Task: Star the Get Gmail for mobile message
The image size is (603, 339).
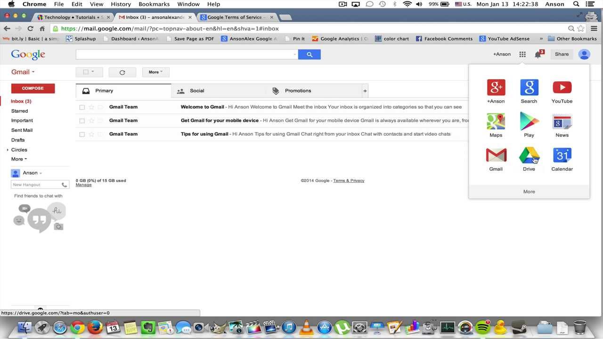Action: 91,121
